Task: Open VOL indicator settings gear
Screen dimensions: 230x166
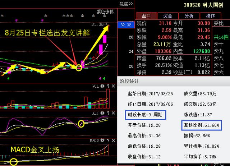Action: click(x=103, y=86)
